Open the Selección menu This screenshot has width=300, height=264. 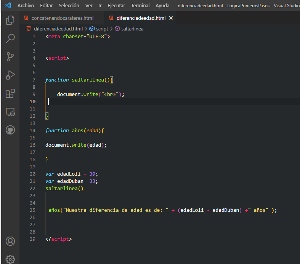click(69, 6)
